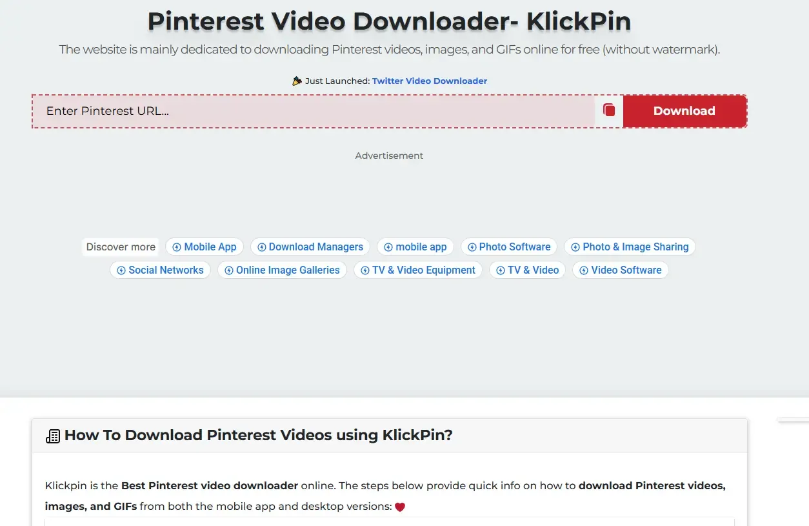Click the circled icon on the Social Networks tag
This screenshot has height=526, width=809.
[121, 270]
